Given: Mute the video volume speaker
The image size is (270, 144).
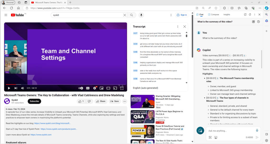Looking at the screenshot, I should tap(22, 88).
